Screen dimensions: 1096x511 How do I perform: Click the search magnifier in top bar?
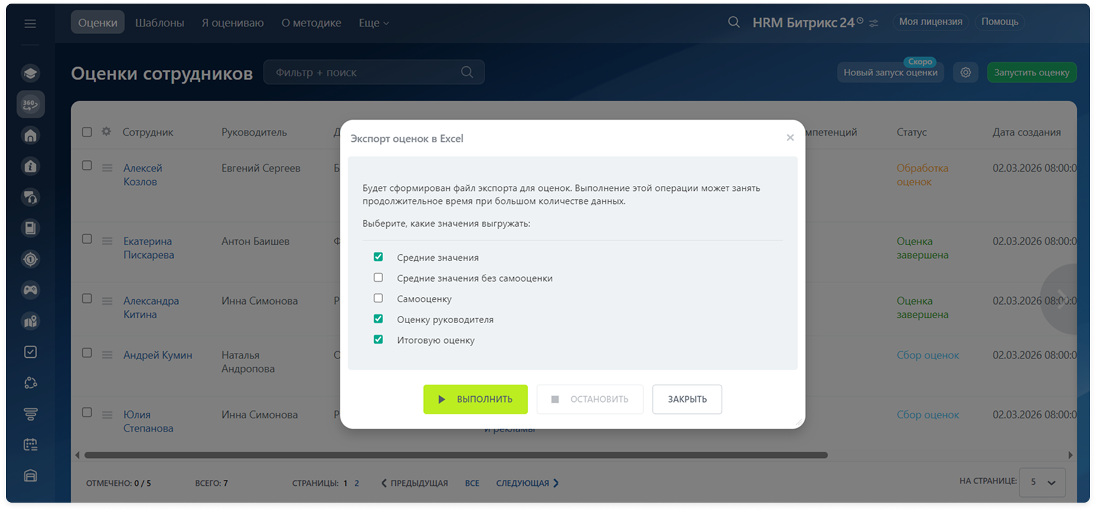[x=734, y=22]
